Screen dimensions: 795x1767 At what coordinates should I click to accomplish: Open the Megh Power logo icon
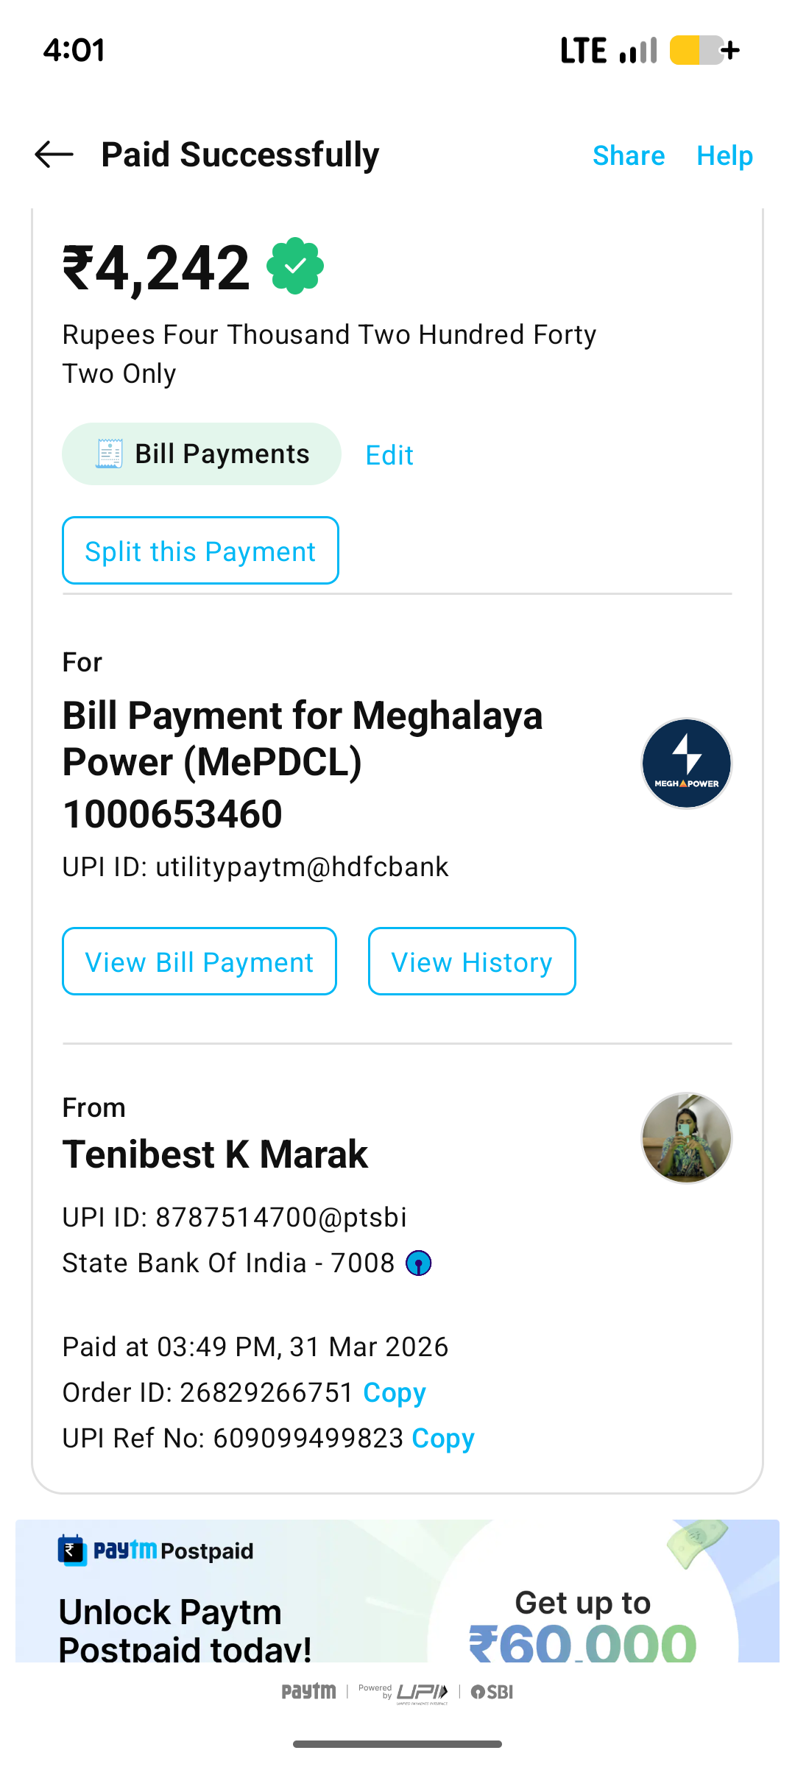(686, 763)
